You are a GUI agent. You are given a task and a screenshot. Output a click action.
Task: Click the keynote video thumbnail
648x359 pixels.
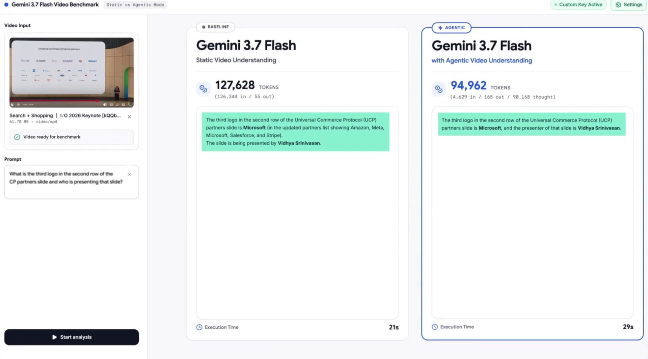click(x=72, y=73)
